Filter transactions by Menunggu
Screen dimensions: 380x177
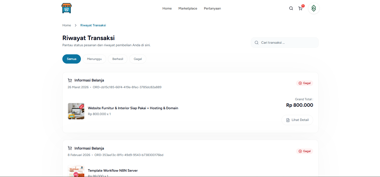94,59
